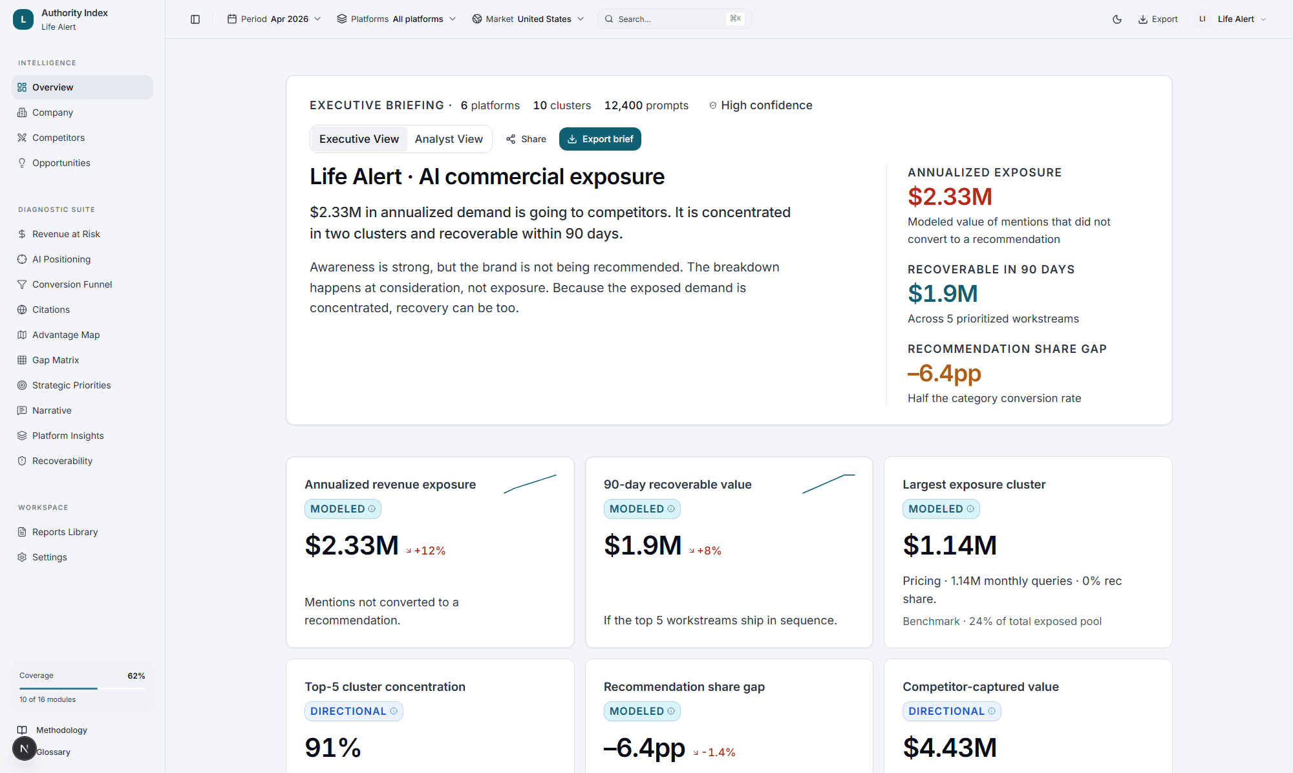Click the Market globe icon
This screenshot has width=1293, height=773.
(477, 19)
